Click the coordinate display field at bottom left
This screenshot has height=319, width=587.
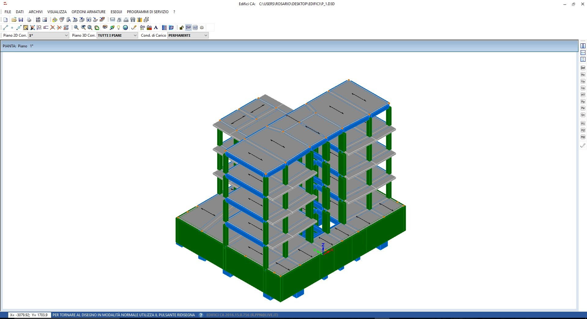click(x=28, y=315)
